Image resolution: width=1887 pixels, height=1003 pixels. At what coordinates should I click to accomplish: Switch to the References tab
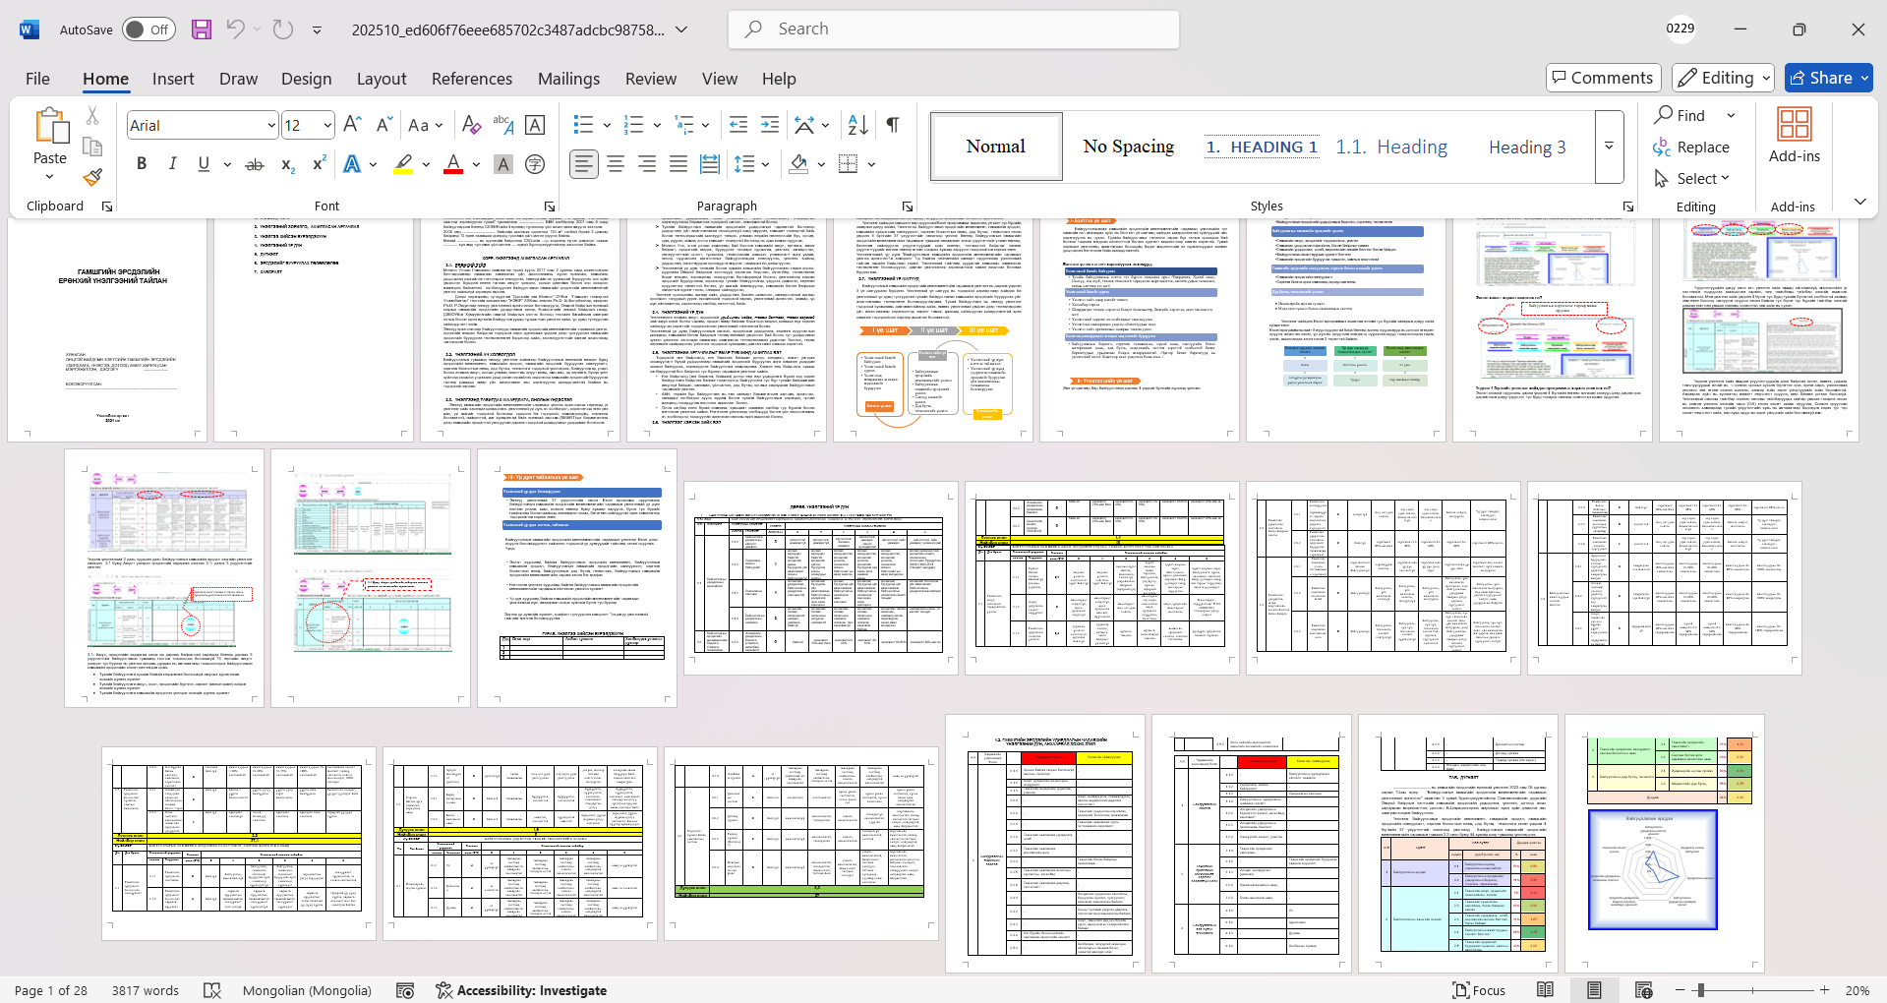pyautogui.click(x=471, y=79)
